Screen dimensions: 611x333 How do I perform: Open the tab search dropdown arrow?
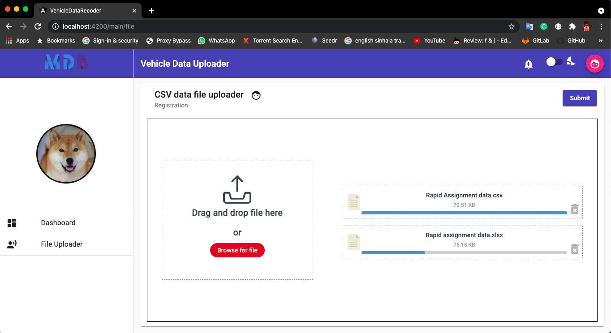[601, 11]
